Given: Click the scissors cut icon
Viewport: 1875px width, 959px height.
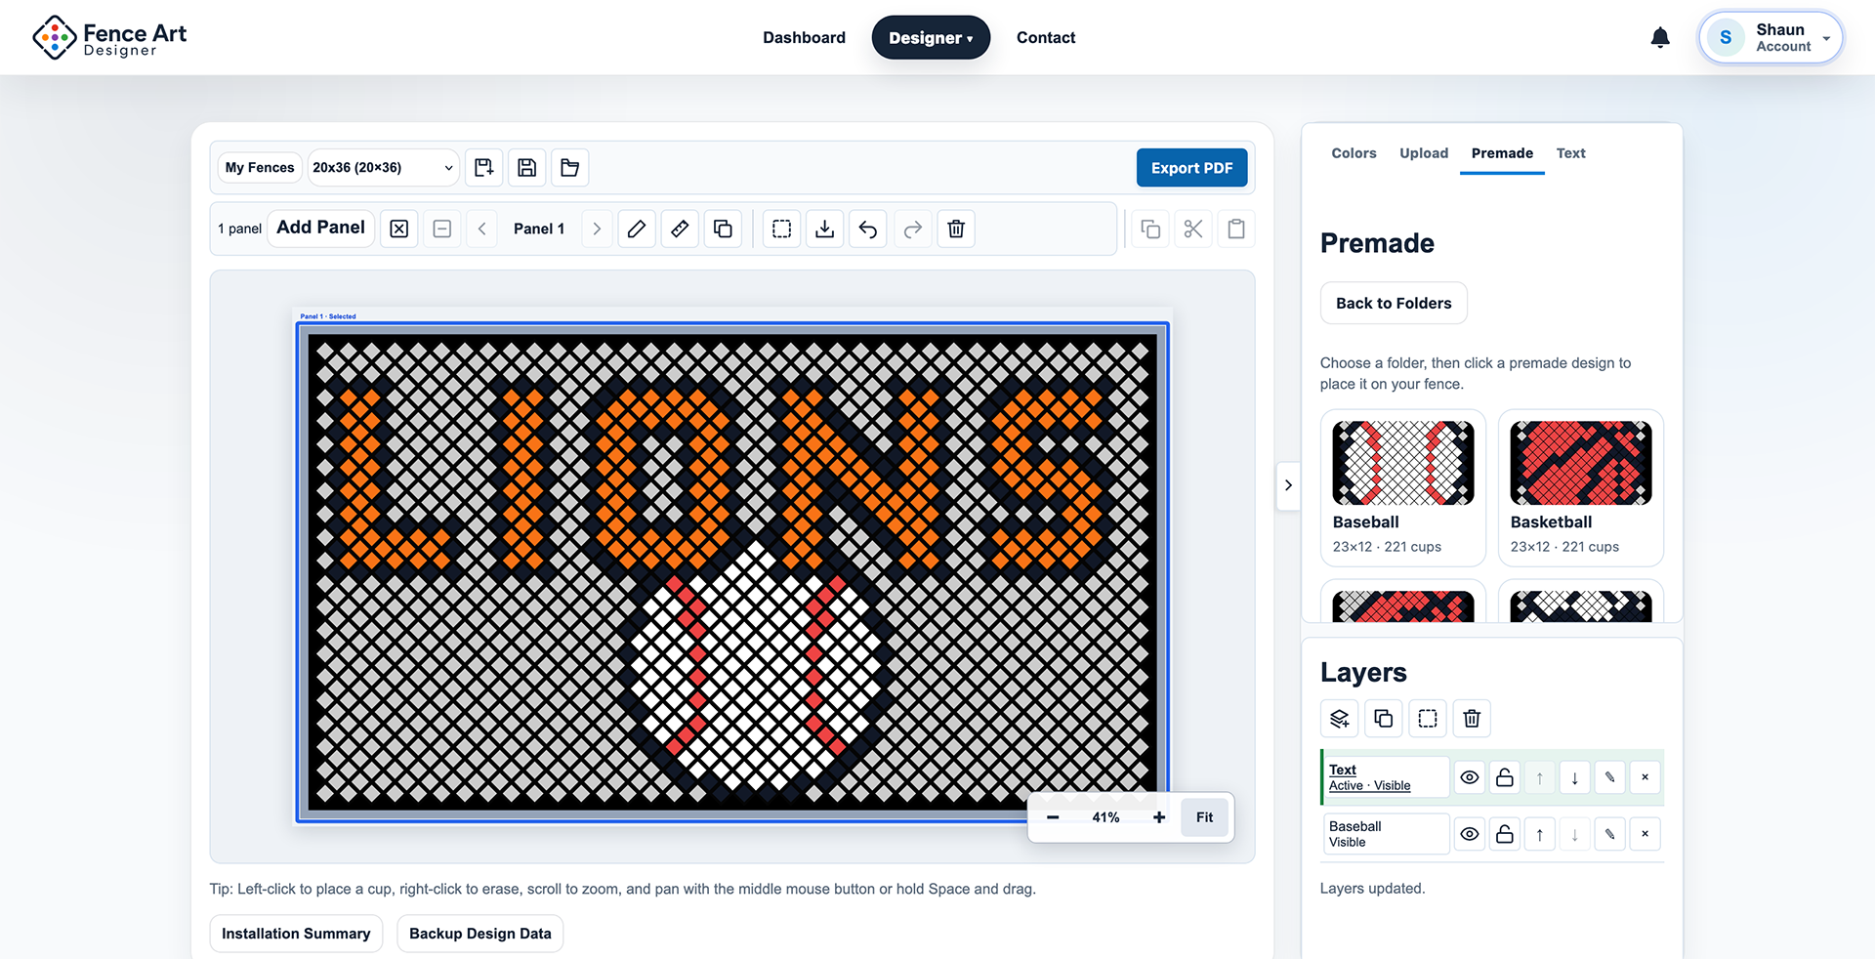Looking at the screenshot, I should point(1193,229).
